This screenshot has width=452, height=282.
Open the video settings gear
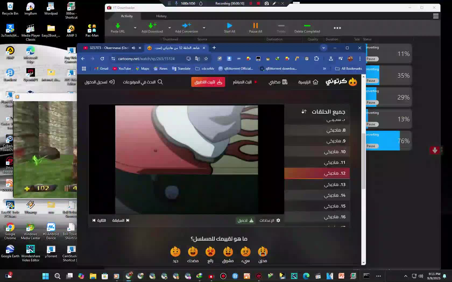click(x=270, y=220)
